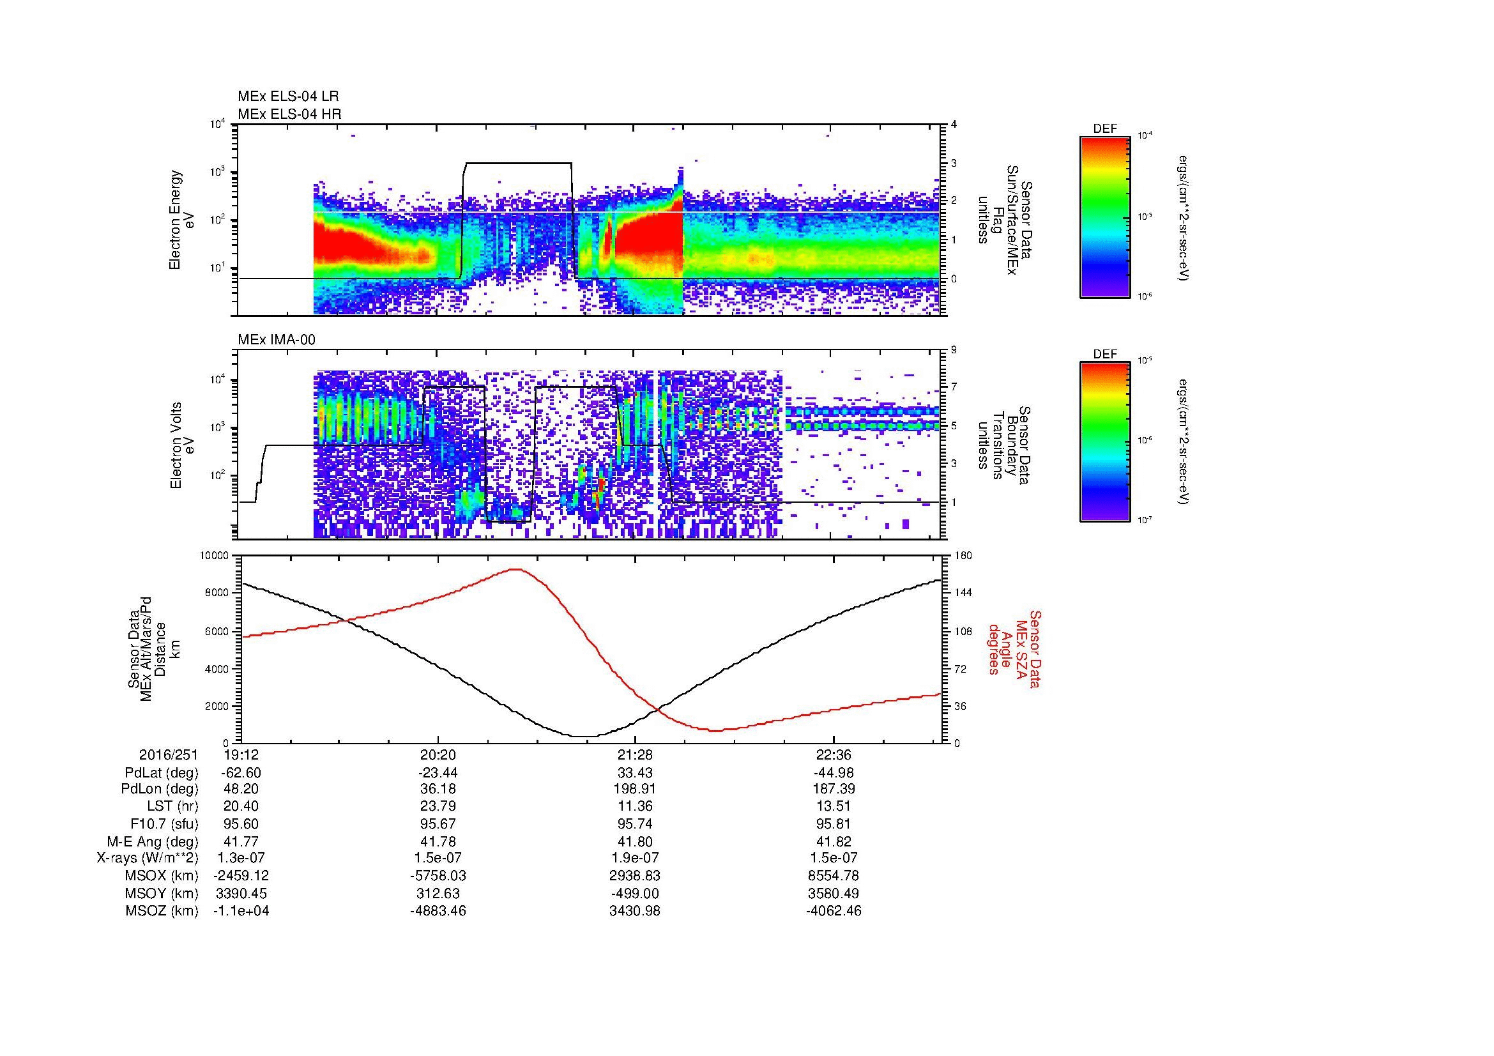Click the 'MEx IMA-00' panel title

pos(277,340)
